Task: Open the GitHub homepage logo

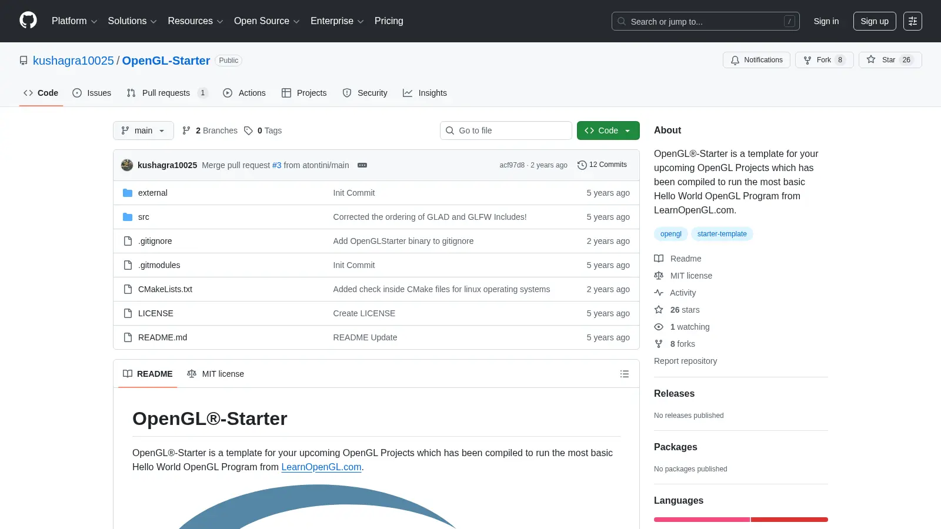Action: tap(28, 21)
